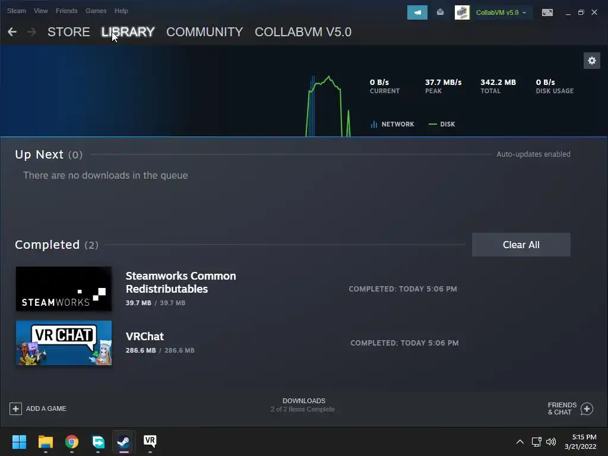Click the Add a Game plus icon

click(15, 408)
